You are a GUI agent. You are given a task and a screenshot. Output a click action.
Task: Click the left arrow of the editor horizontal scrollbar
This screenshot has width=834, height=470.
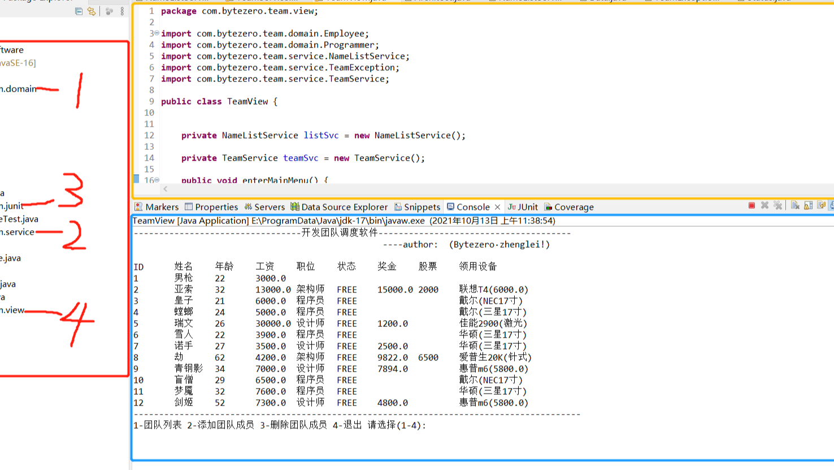(165, 189)
